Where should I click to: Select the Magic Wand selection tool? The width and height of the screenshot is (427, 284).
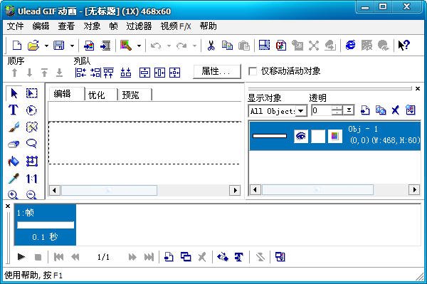click(31, 127)
